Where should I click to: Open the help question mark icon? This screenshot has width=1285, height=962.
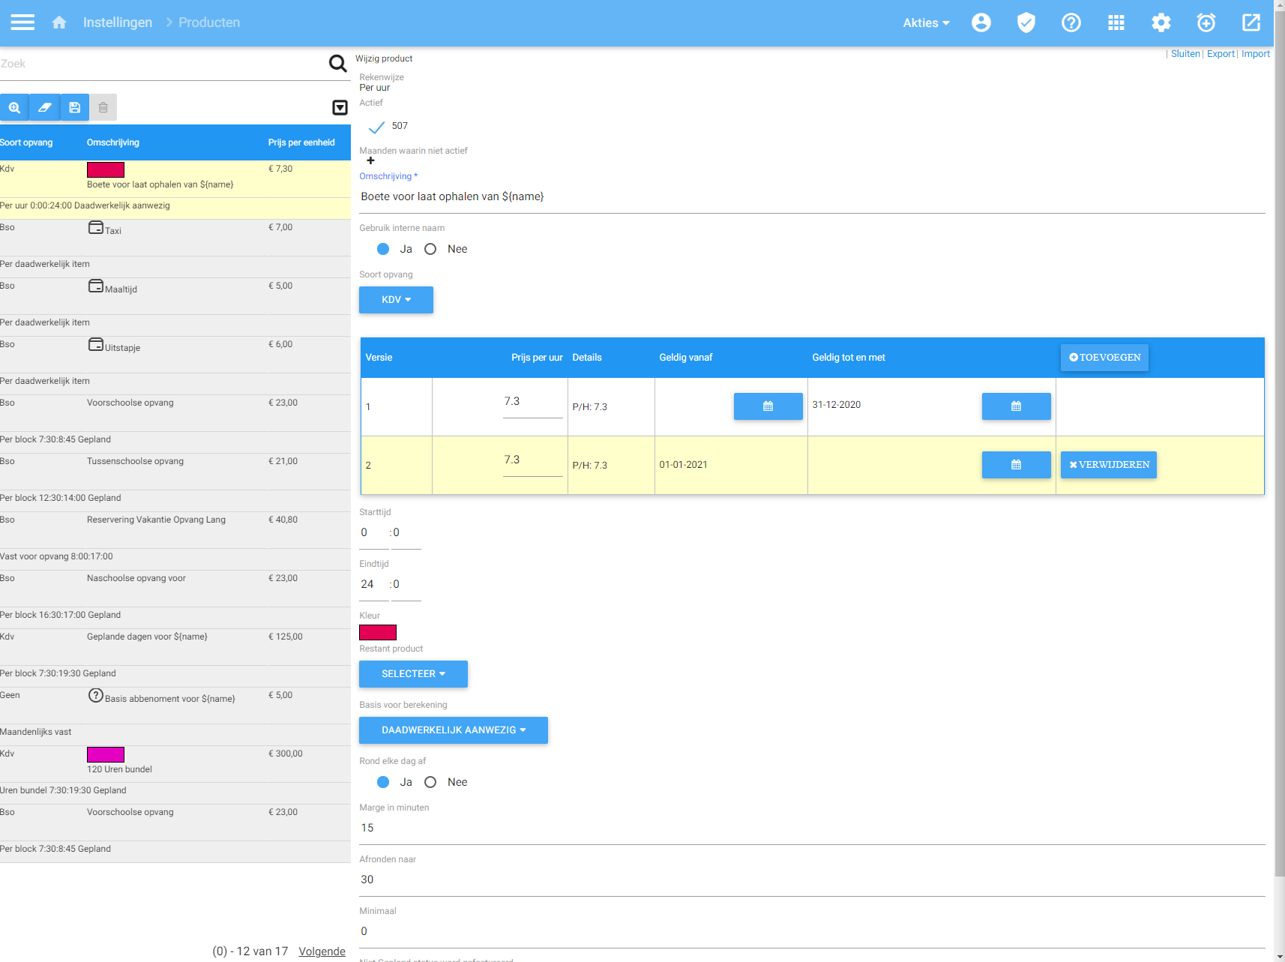click(1071, 22)
